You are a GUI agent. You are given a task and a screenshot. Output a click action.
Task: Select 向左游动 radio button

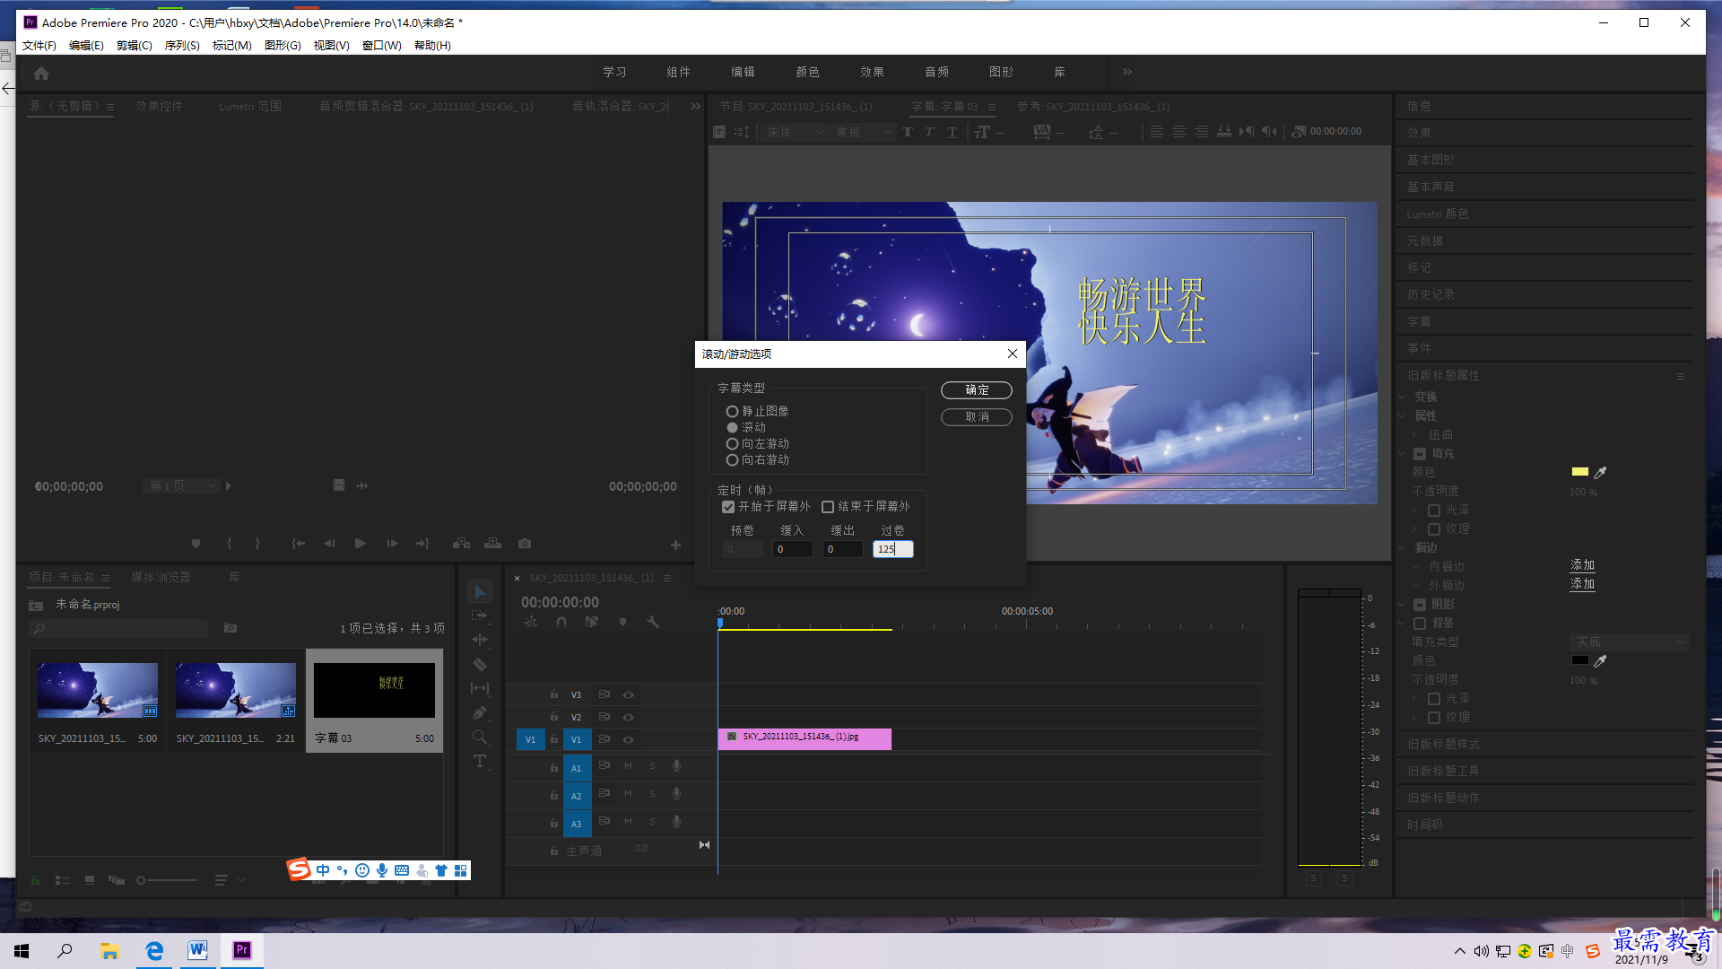732,444
